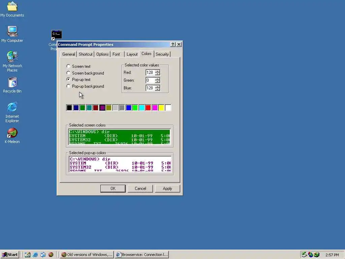Decrease the Red value with down arrow
The width and height of the screenshot is (345, 259).
[x=157, y=74]
